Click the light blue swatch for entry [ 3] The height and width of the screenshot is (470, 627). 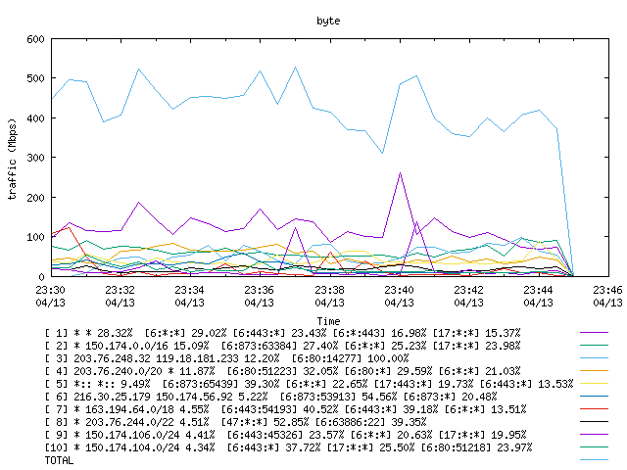click(x=594, y=358)
